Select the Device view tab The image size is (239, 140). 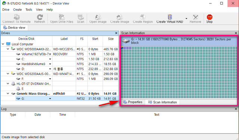click(x=14, y=27)
